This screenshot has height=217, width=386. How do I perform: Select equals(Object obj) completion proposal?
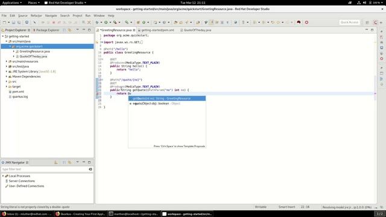coord(167,104)
